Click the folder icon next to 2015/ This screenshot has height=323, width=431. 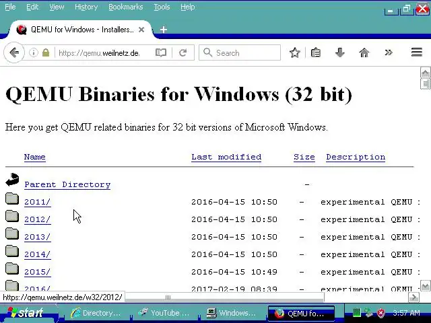tap(12, 268)
